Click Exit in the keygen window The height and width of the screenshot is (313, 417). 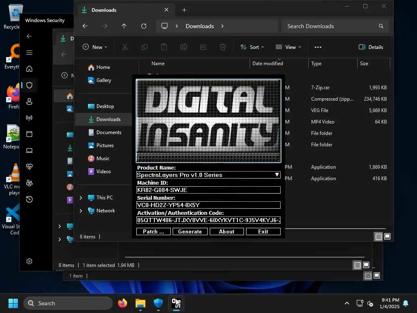click(263, 231)
